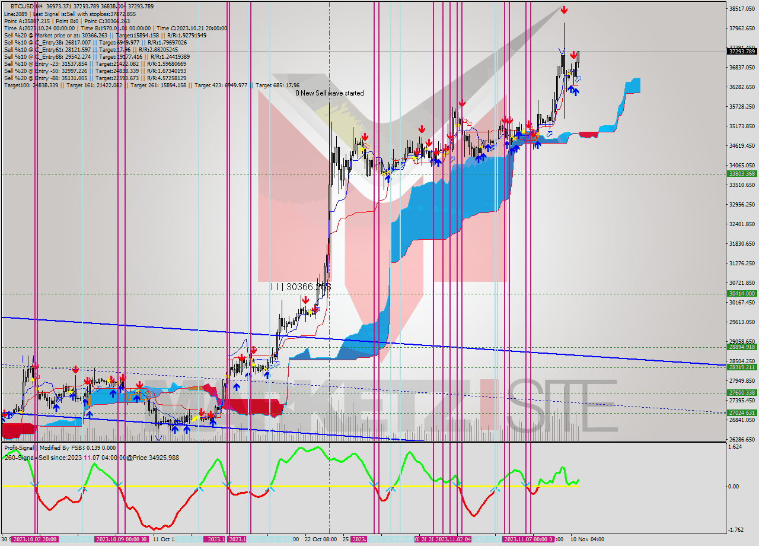
Task: Click the green 27600.338 level tag
Action: (741, 392)
